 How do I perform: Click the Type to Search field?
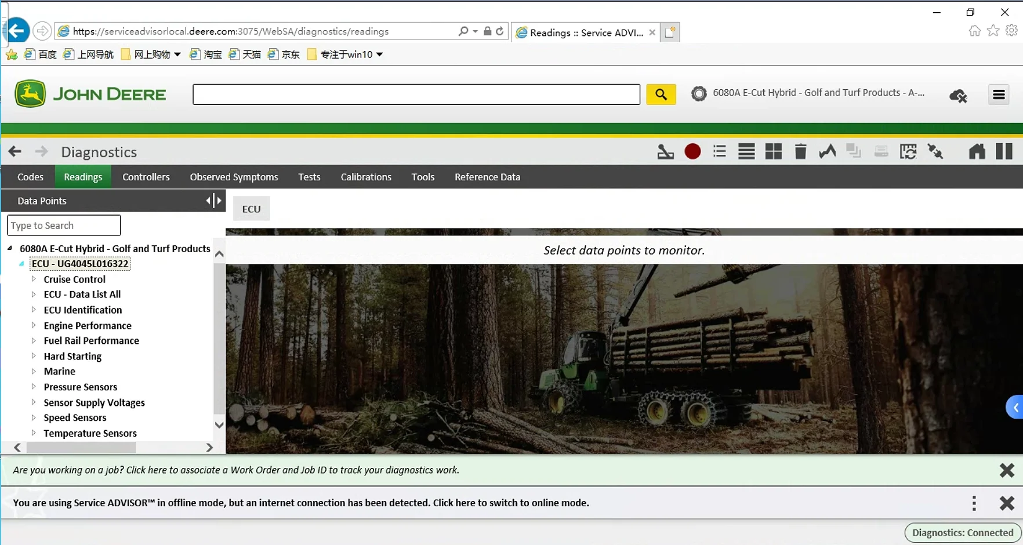tap(64, 226)
